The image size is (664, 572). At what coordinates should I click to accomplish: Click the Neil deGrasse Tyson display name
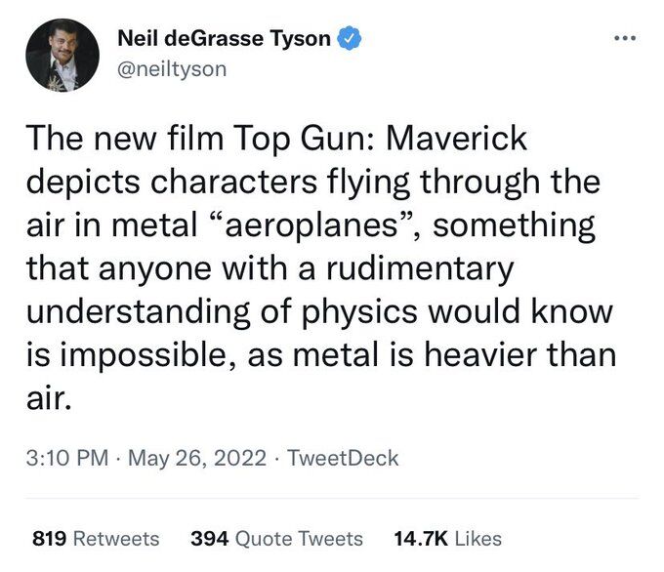(224, 38)
